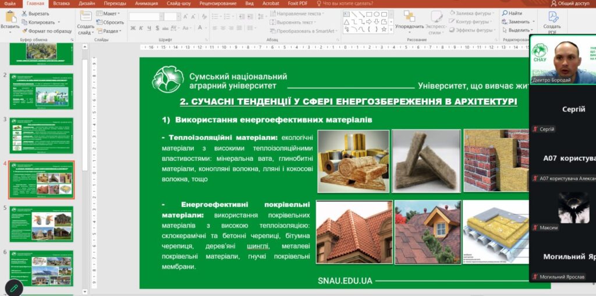
Task: Click the Find (Найти) magnifier icon
Action: 504,13
